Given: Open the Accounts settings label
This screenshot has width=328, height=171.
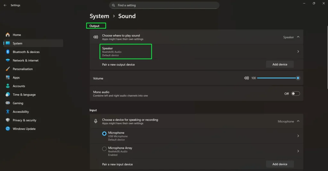Looking at the screenshot, I should (x=19, y=86).
